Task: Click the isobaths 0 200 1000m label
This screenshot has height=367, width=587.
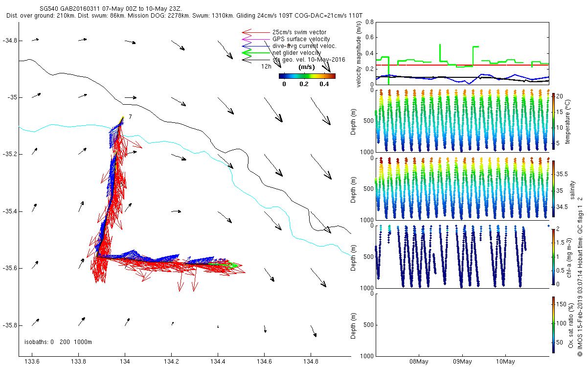Action: click(x=58, y=342)
